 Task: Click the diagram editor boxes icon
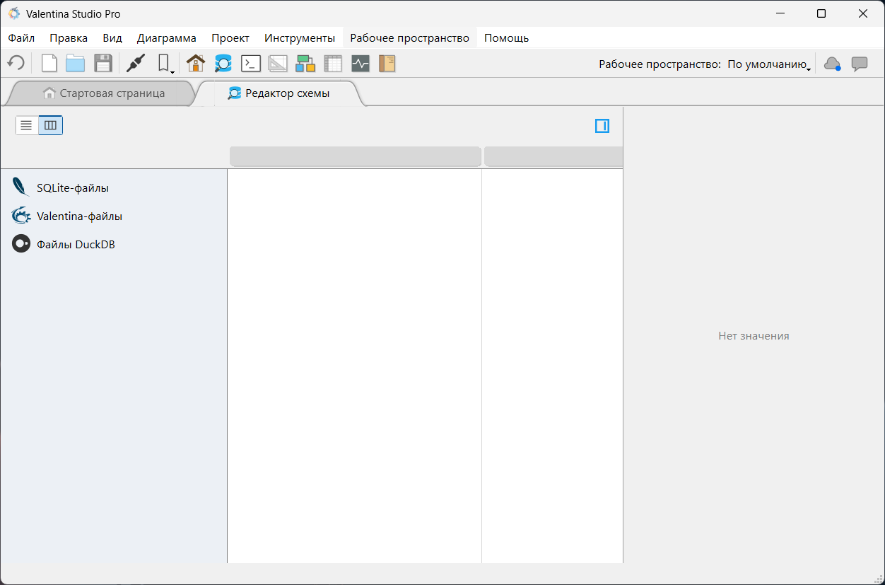305,64
